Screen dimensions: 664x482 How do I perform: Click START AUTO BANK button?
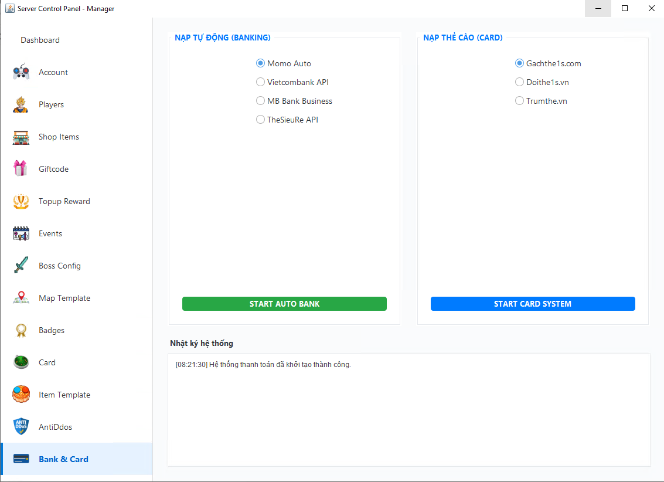(x=284, y=304)
